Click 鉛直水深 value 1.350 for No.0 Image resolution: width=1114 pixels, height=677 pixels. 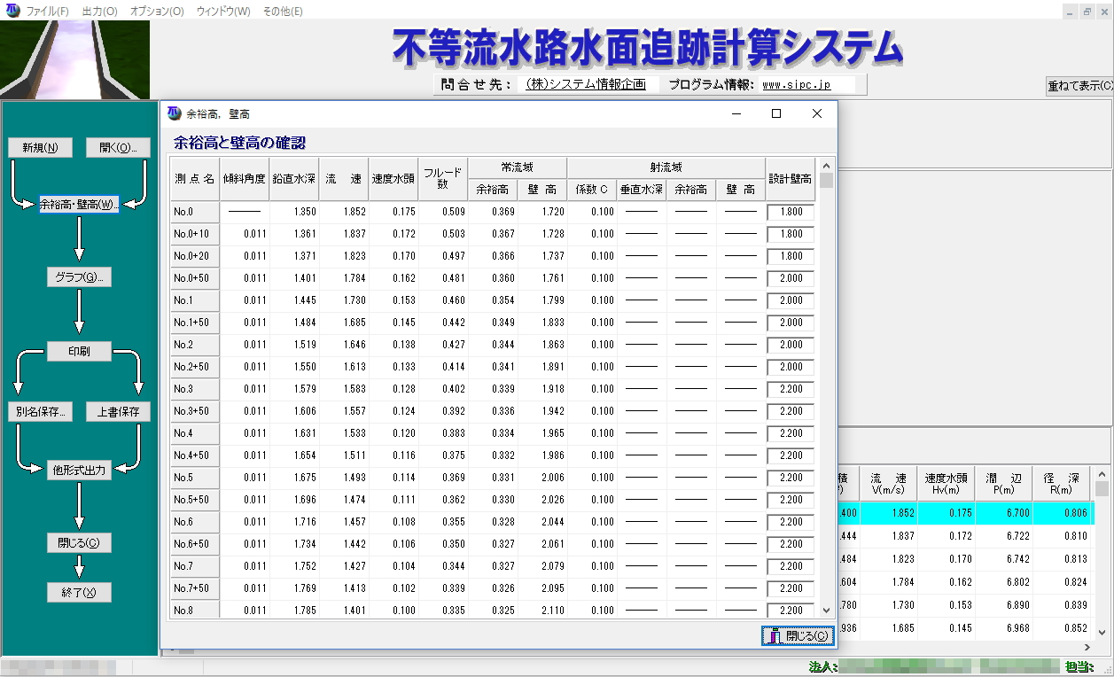coord(304,212)
